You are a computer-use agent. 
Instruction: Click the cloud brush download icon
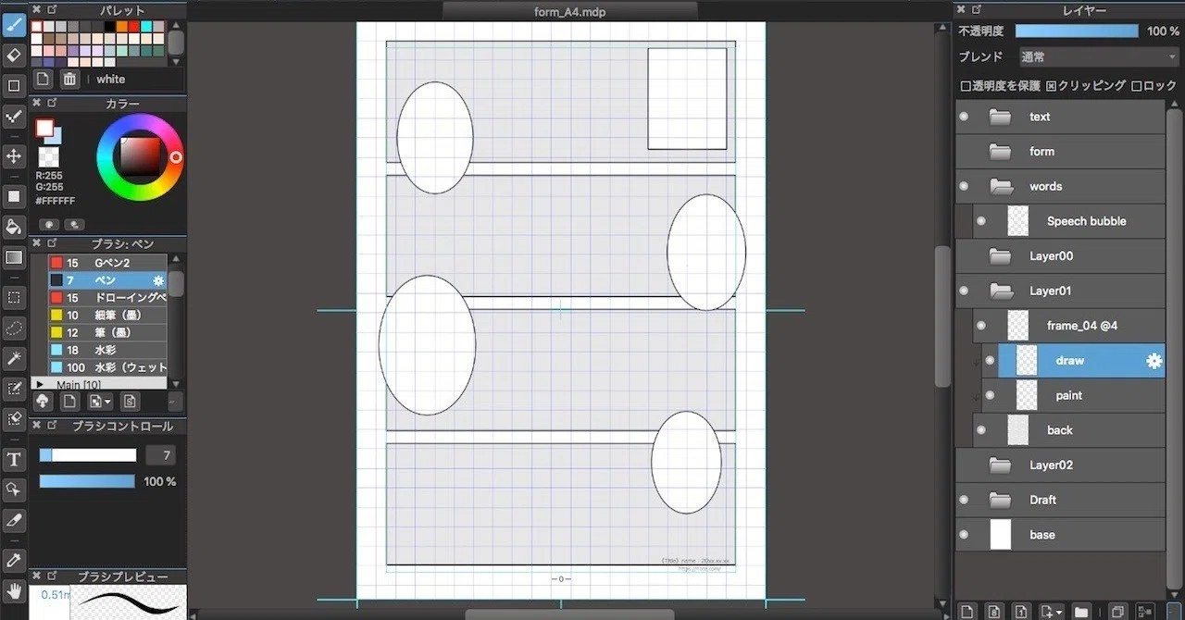pyautogui.click(x=43, y=401)
